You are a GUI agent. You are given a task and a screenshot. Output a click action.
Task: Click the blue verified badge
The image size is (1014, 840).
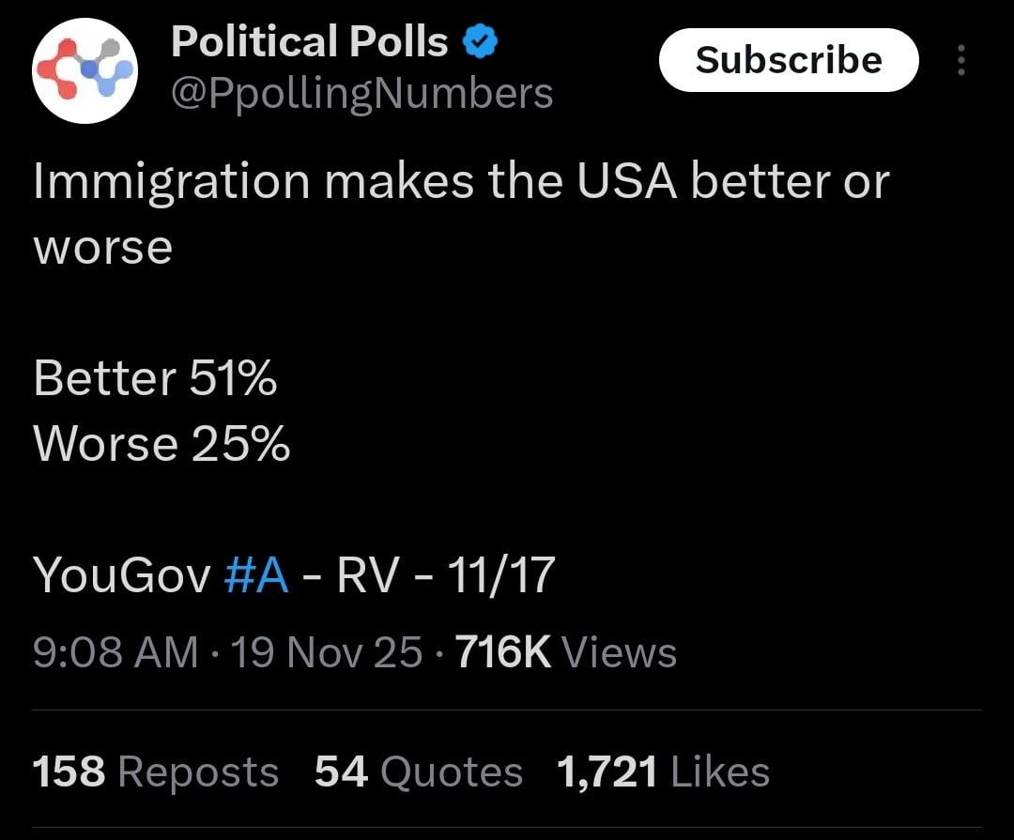pyautogui.click(x=482, y=42)
